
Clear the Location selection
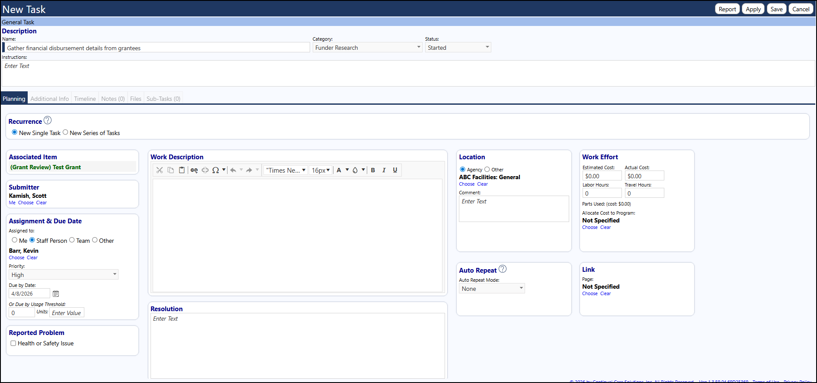pos(483,184)
